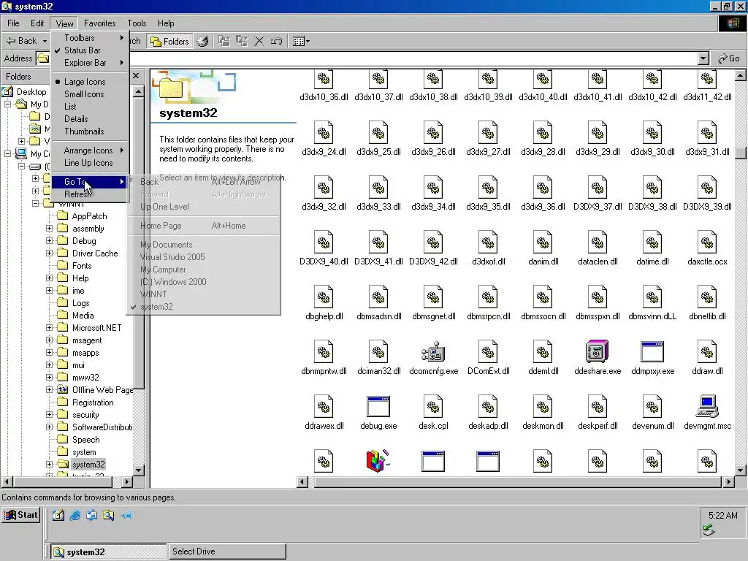Expand the Toolbars submenu
The height and width of the screenshot is (561, 748).
tap(90, 38)
